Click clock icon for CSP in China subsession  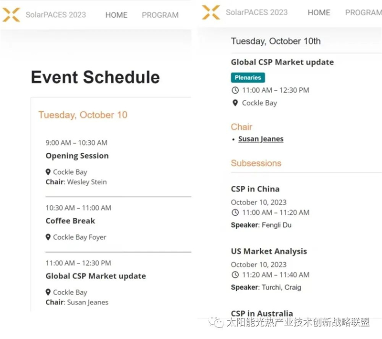235,212
